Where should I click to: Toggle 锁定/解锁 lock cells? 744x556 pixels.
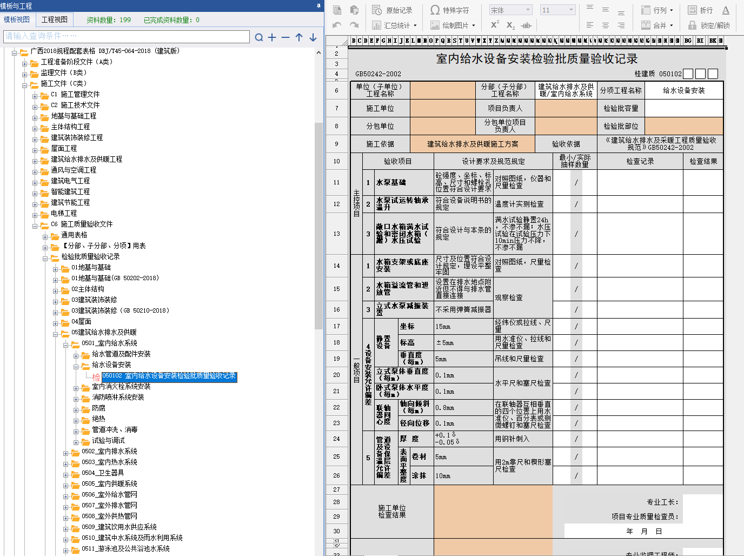tap(709, 25)
